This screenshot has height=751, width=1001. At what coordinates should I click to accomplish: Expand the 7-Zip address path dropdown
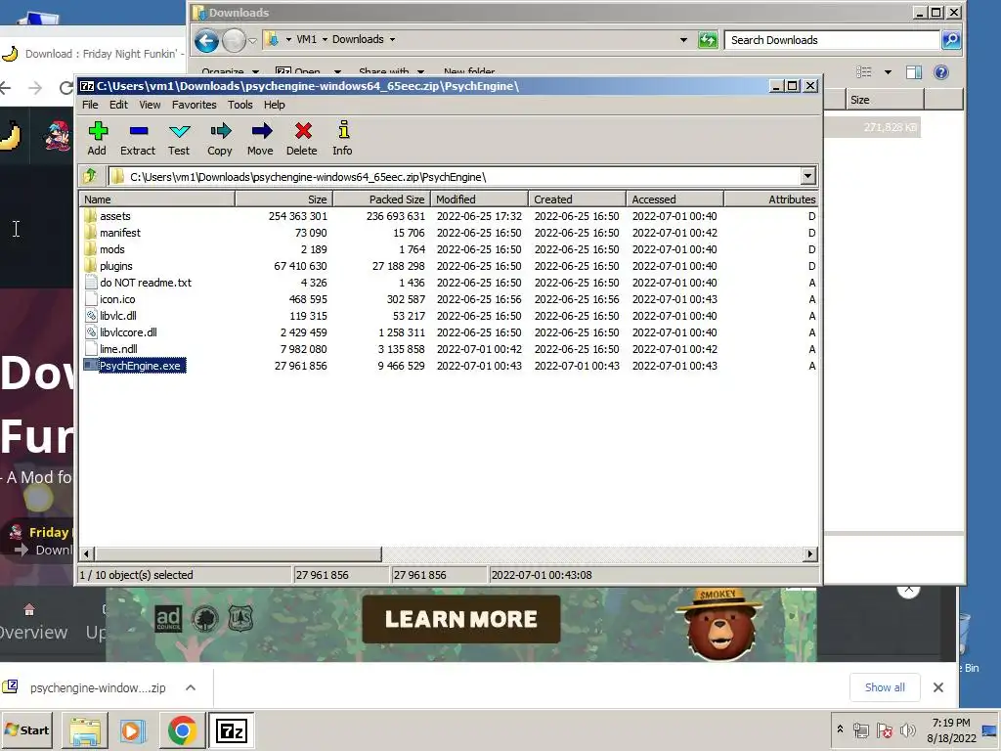click(807, 176)
